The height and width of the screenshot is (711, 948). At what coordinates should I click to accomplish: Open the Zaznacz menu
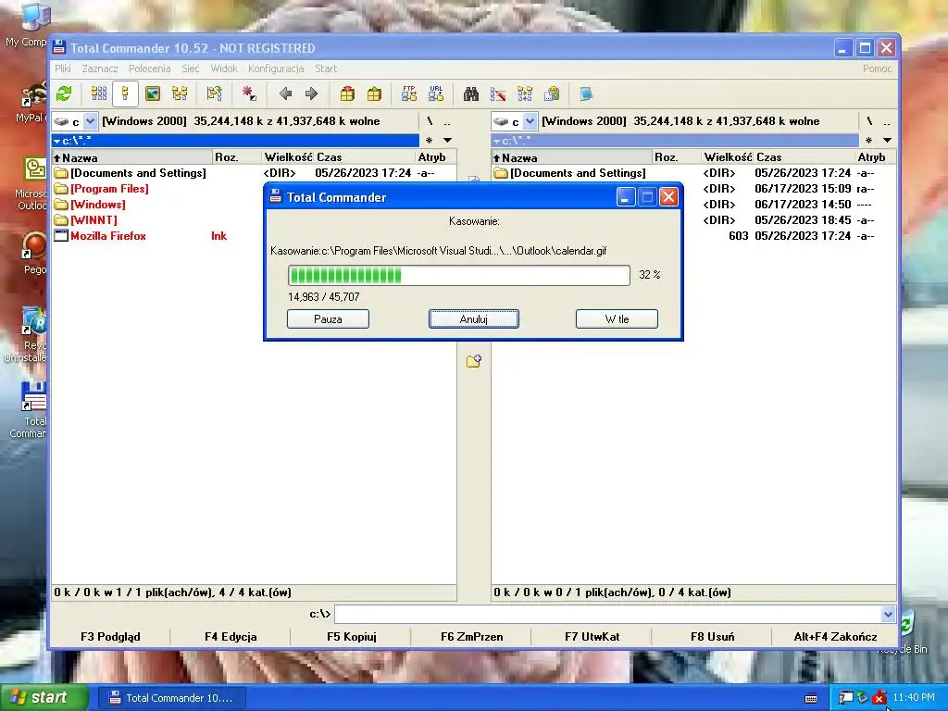pos(100,69)
